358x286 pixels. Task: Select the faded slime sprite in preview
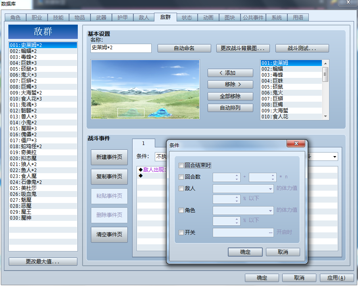[x=131, y=113]
